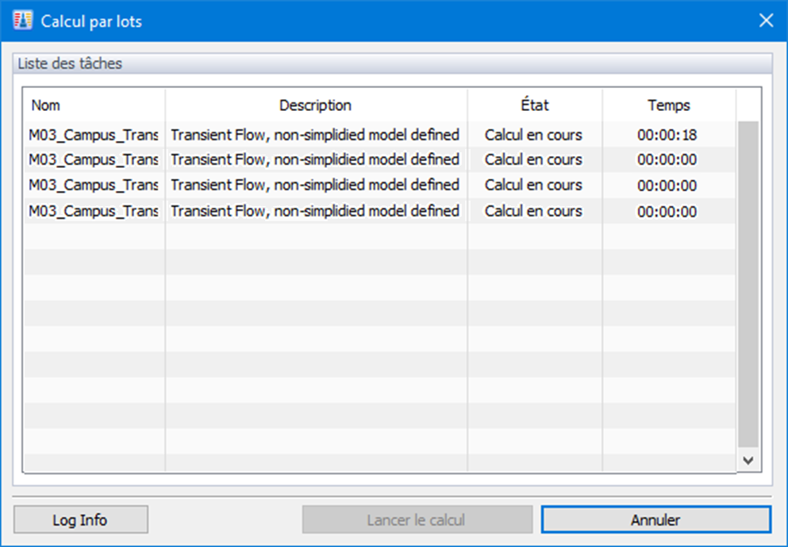Select the fourth M03_Campus_Trans task row
This screenshot has width=788, height=547.
click(x=94, y=211)
